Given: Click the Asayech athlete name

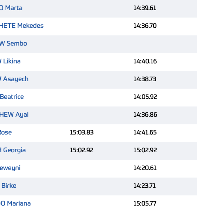Looking at the screenshot, I should [x=14, y=79].
